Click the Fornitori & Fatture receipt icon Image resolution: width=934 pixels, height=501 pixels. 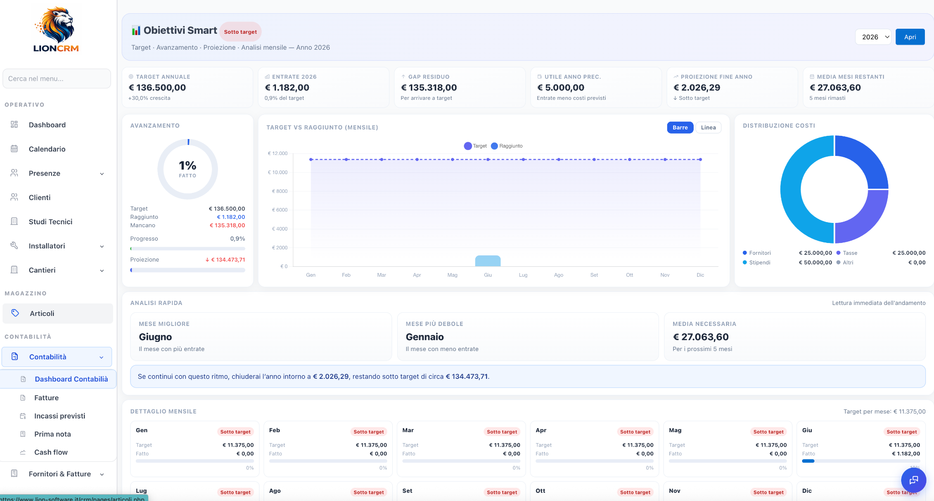click(14, 473)
